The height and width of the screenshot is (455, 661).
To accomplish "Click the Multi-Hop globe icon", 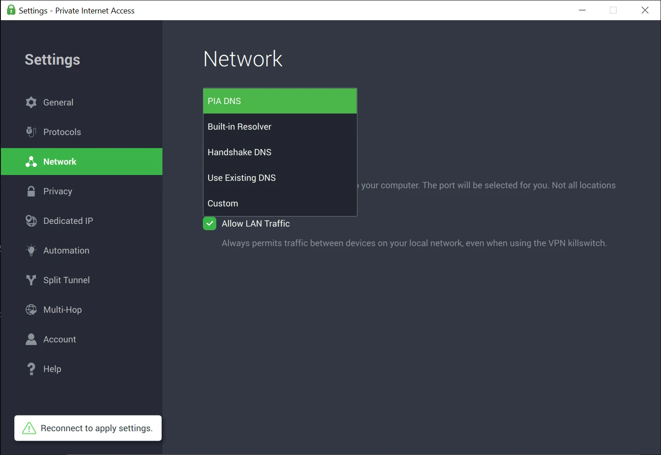I will [x=31, y=310].
